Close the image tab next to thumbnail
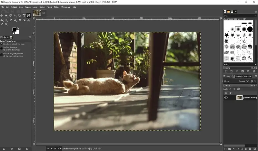Viewport: 258px width, 151px height. 44,13
